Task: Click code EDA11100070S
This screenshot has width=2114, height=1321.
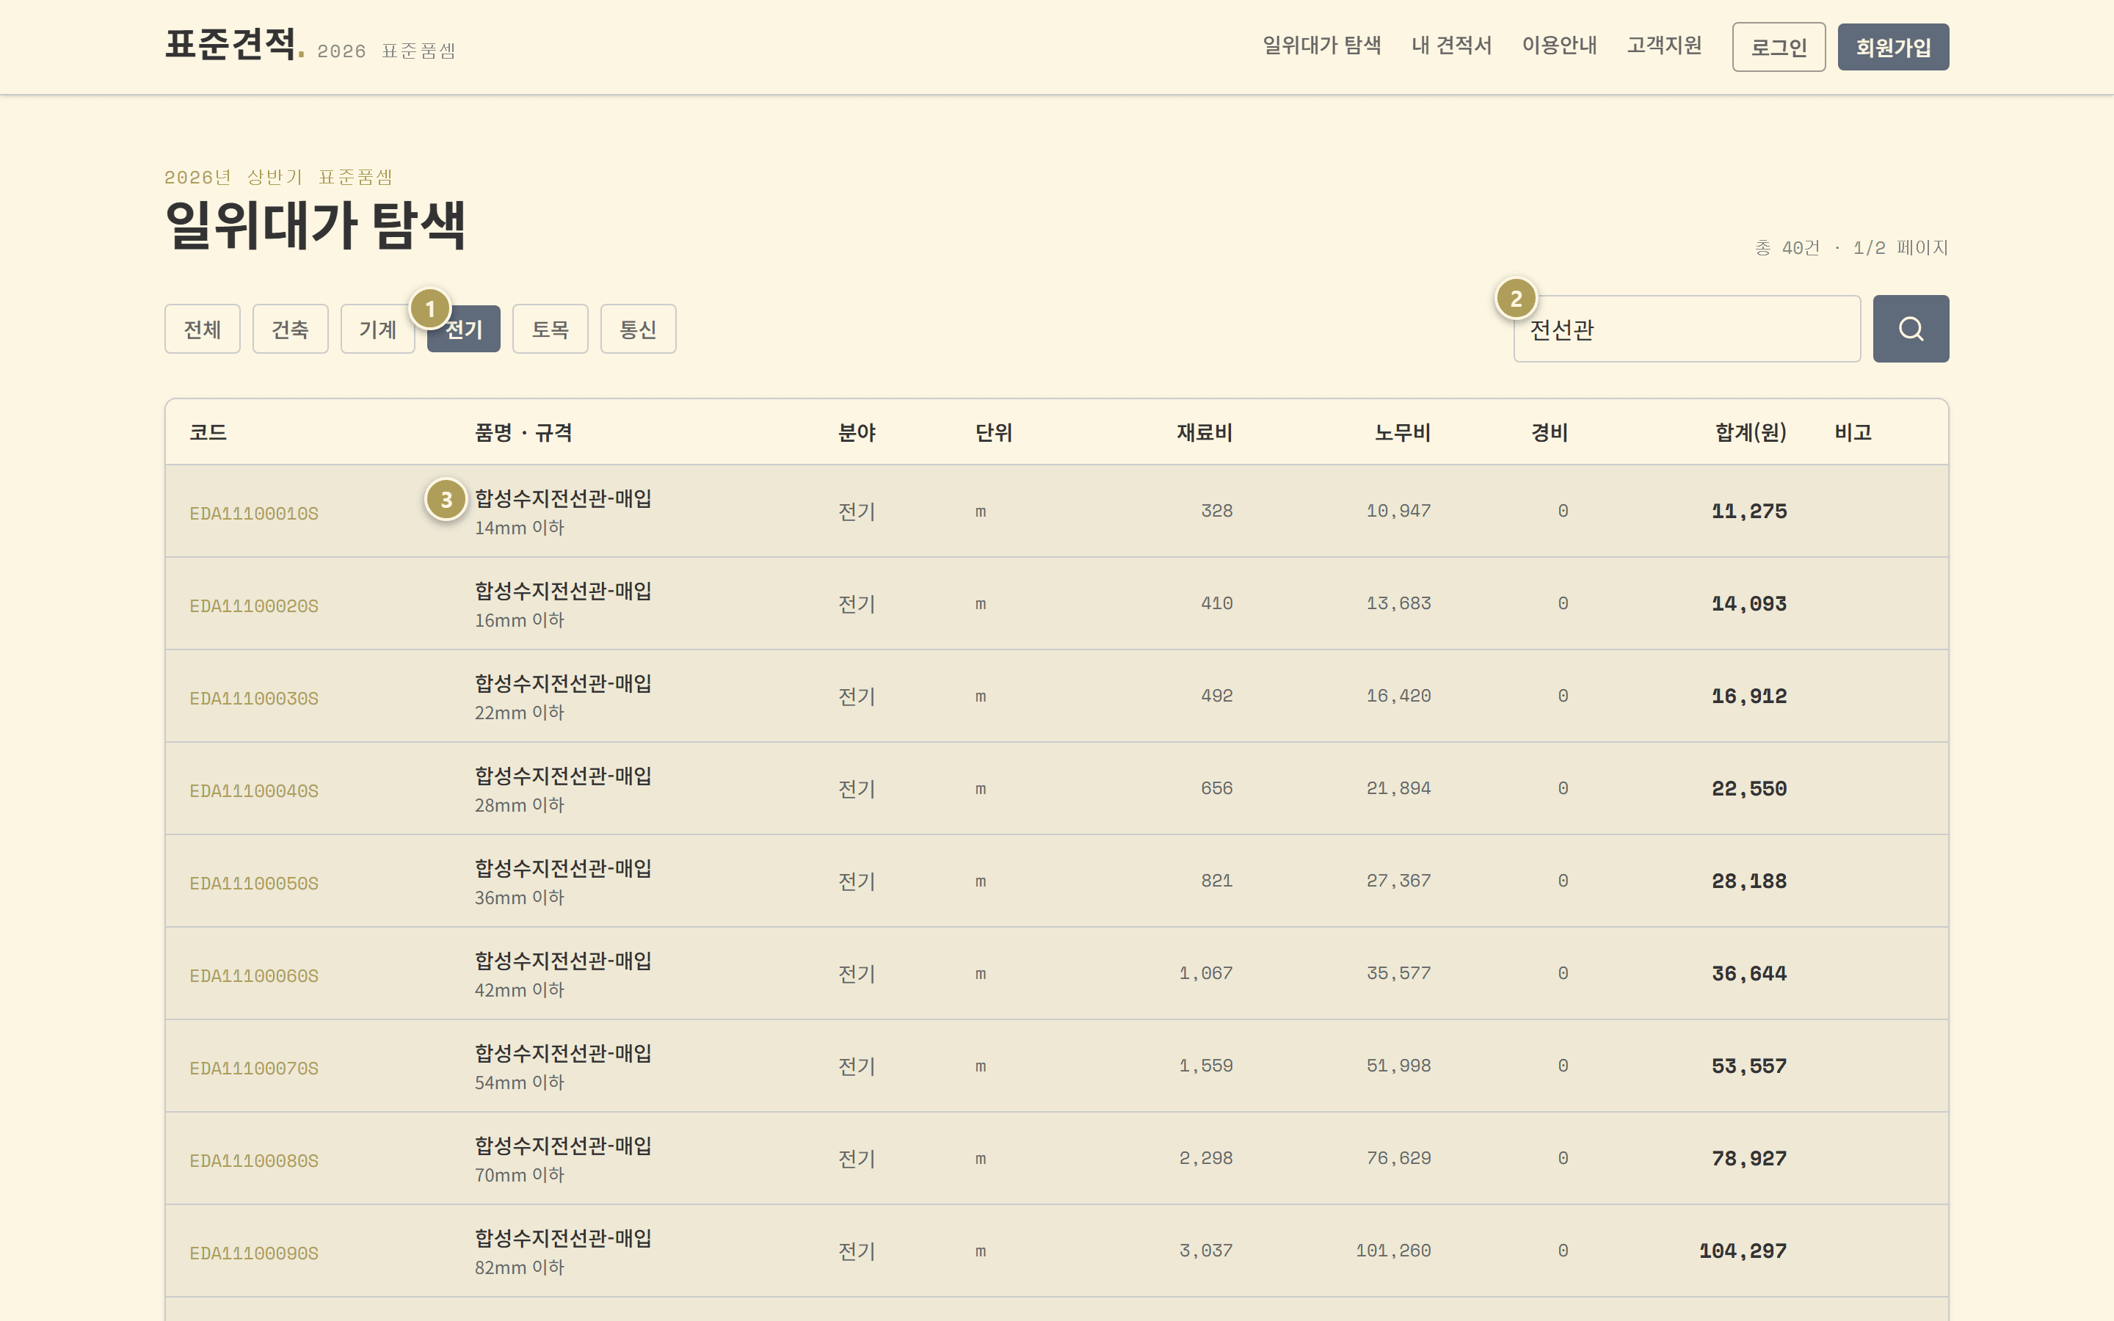Action: 254,1069
